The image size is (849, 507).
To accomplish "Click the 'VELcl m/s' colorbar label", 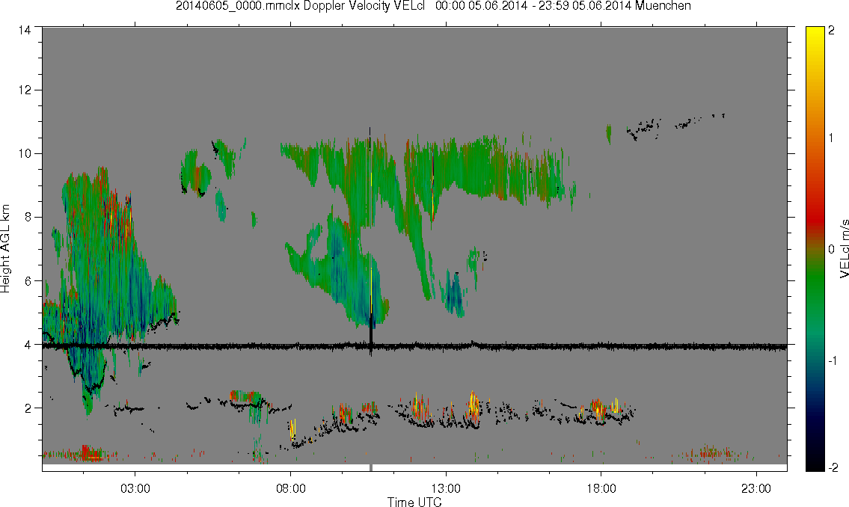I will [844, 249].
